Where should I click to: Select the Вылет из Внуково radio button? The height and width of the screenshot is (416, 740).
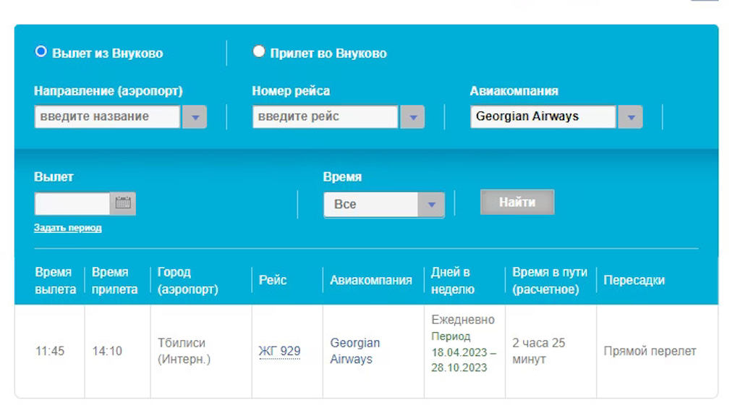(x=41, y=51)
